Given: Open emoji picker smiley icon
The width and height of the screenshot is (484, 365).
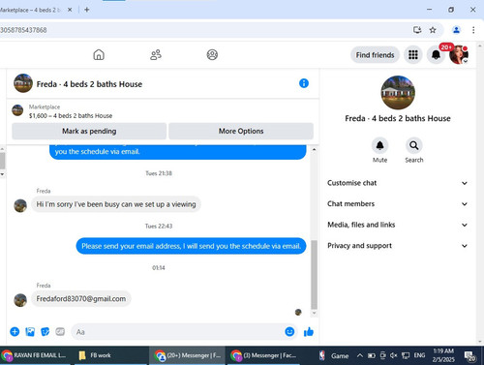Looking at the screenshot, I should [x=289, y=331].
